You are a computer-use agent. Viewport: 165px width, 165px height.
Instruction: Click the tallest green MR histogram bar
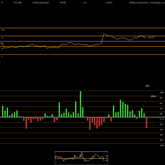[x=81, y=104]
